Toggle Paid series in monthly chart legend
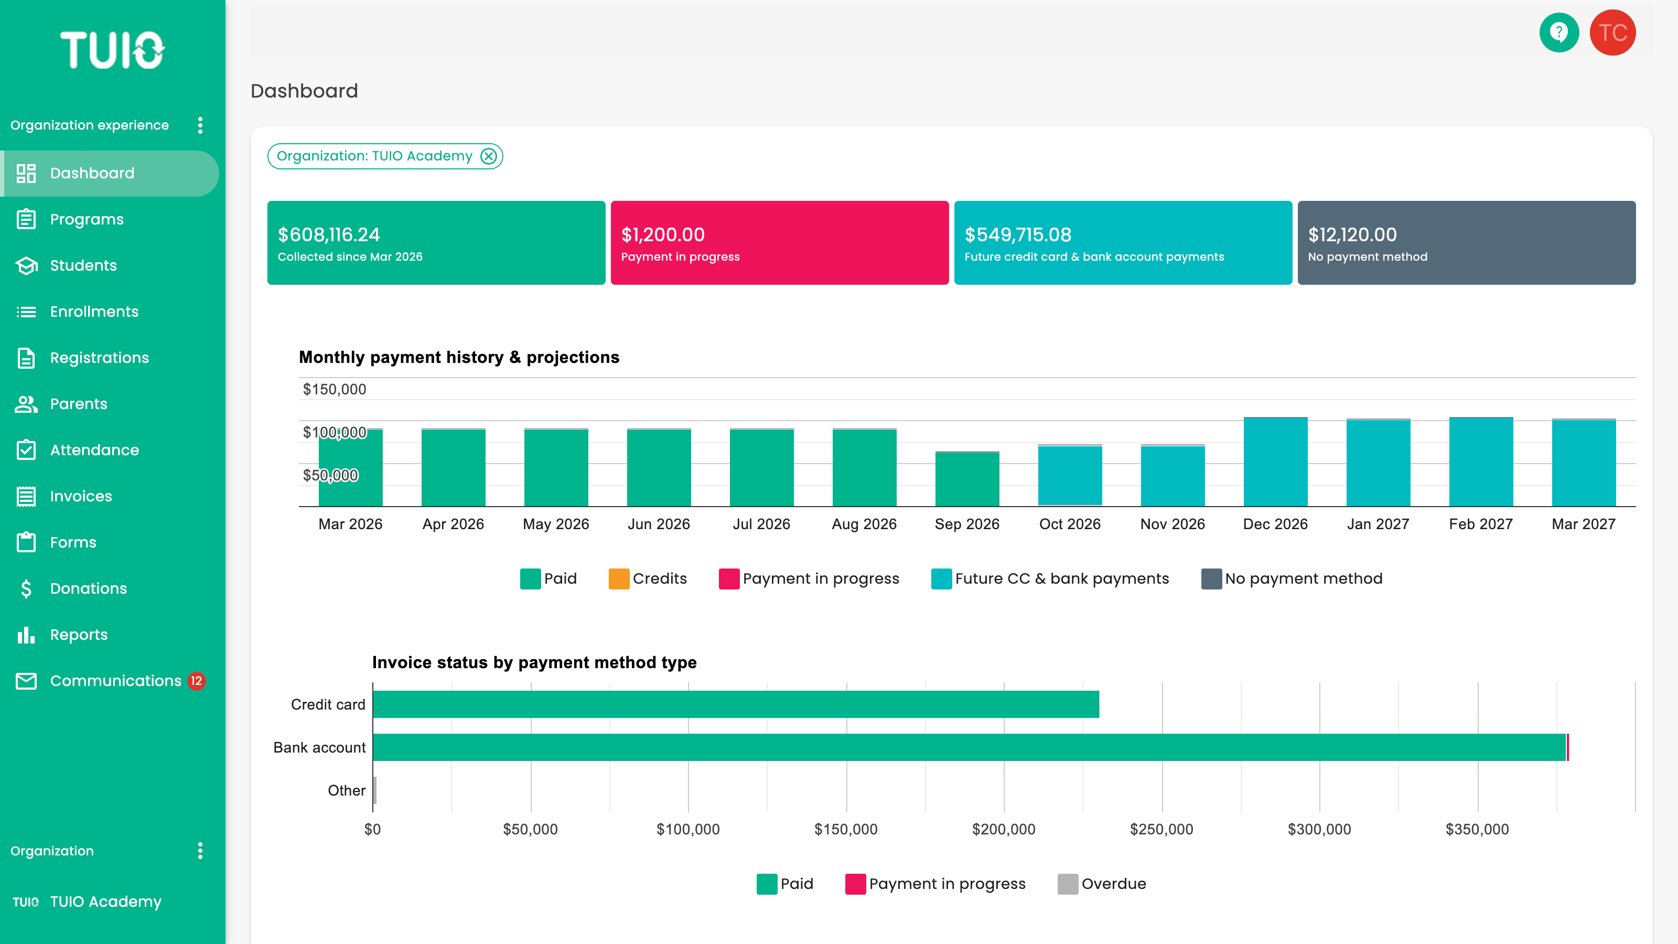1678x944 pixels. (548, 578)
